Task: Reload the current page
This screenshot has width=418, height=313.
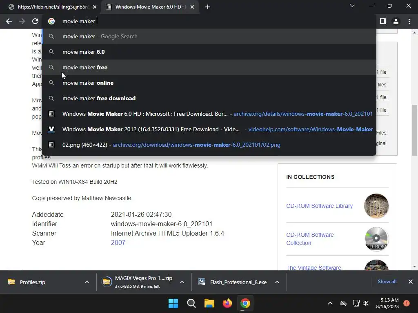Action: click(35, 21)
